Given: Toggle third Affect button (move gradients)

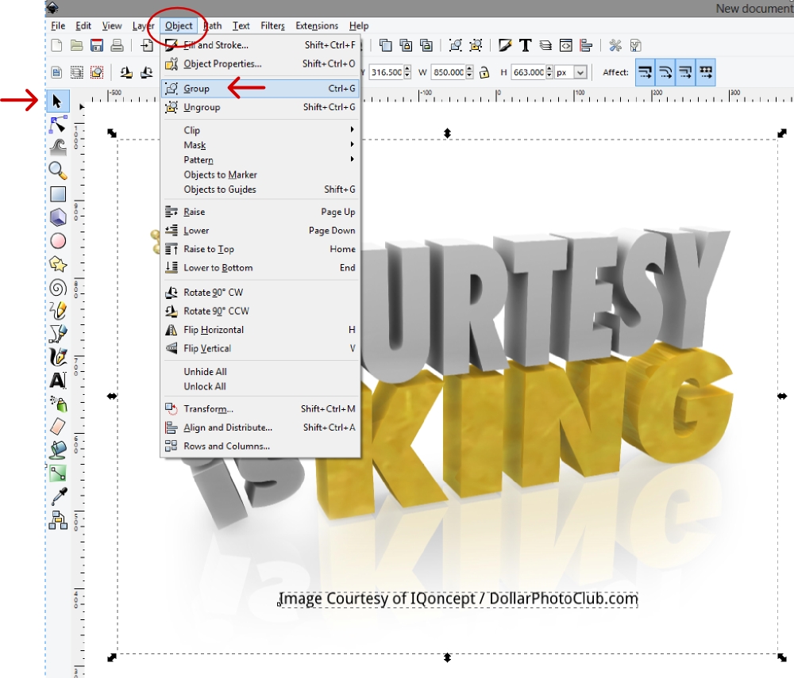Looking at the screenshot, I should (x=686, y=72).
